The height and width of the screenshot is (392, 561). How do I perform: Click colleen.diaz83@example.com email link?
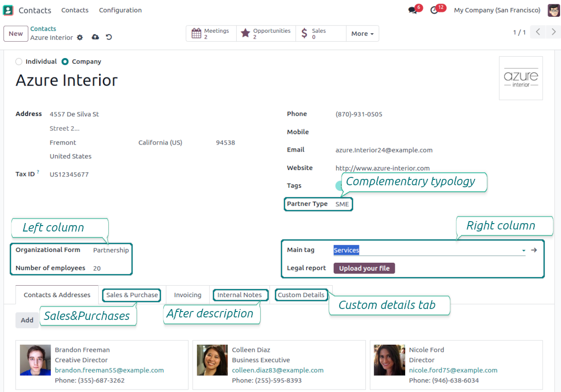(x=278, y=370)
